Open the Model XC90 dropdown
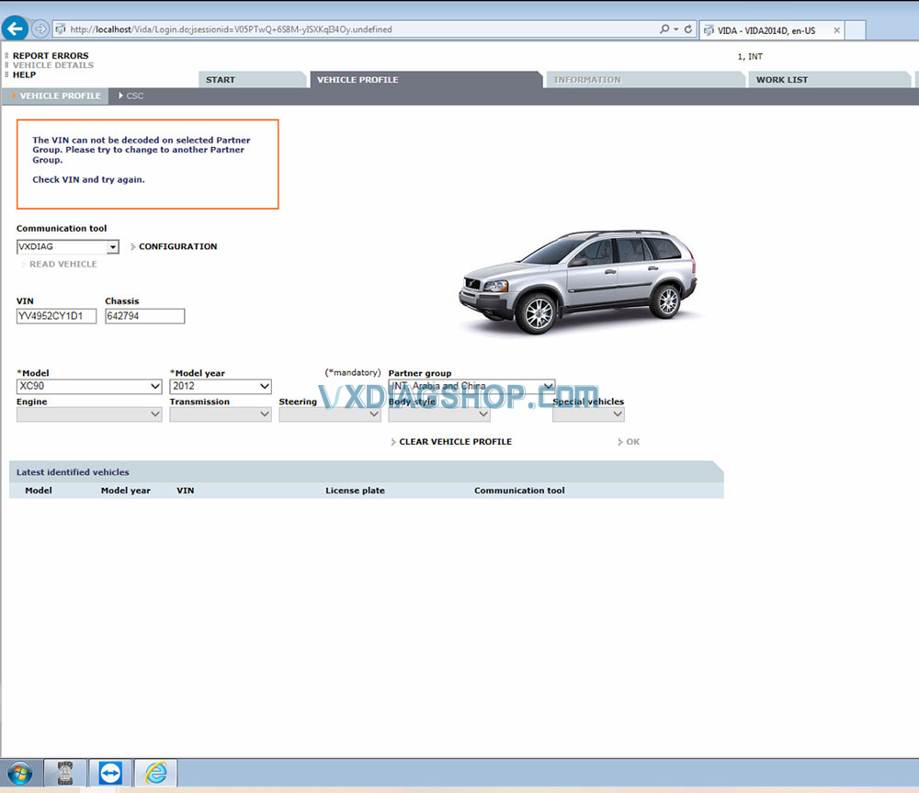Viewport: 919px width, 793px height. [154, 387]
